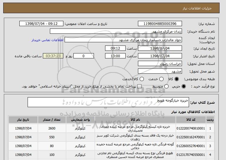This screenshot has height=160, width=226.
Task: Click the کد کالا column header
Action: (191, 120)
